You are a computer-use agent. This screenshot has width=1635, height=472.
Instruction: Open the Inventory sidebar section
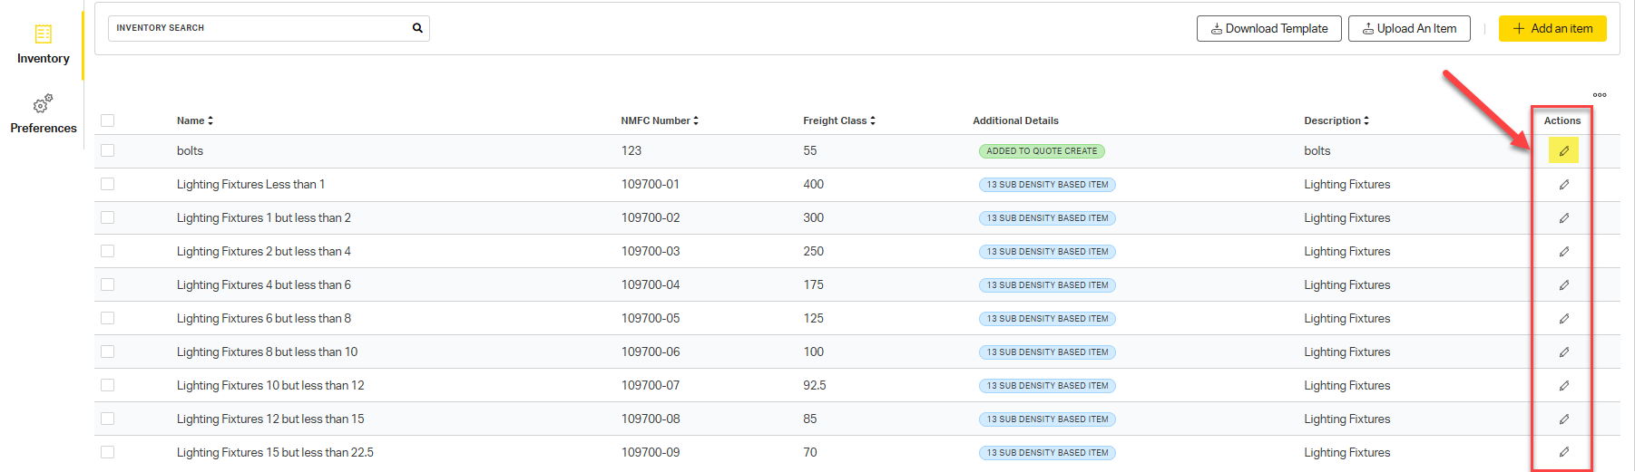(x=43, y=44)
